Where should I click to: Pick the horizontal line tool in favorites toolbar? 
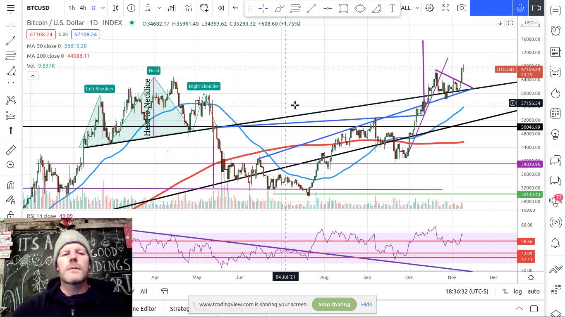328,8
